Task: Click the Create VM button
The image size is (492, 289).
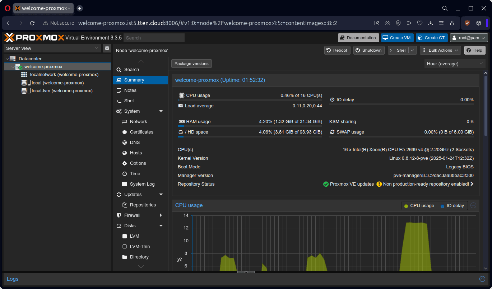Action: pyautogui.click(x=396, y=38)
